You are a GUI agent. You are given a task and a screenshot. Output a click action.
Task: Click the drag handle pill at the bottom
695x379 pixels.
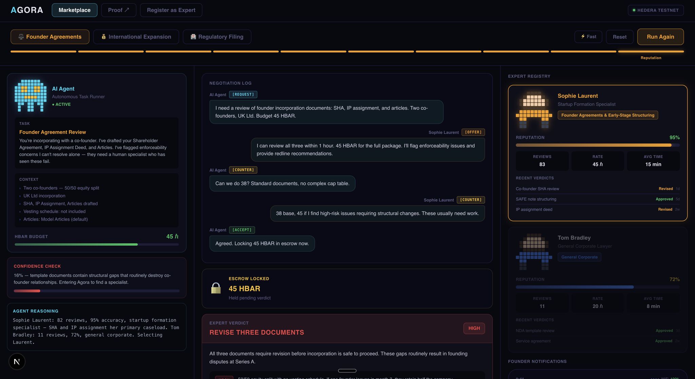tap(347, 371)
